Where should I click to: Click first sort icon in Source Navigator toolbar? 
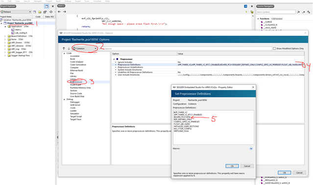[x=298, y=12]
